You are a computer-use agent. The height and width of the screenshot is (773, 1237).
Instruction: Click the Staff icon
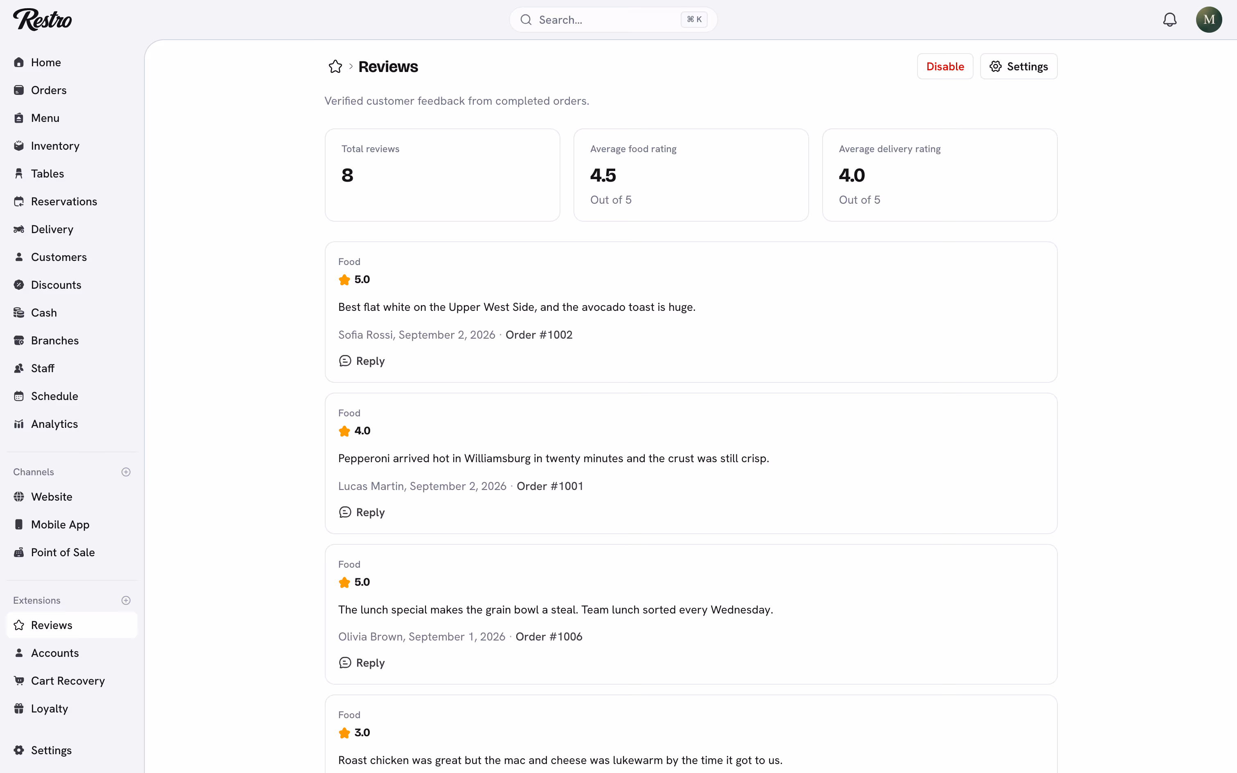pyautogui.click(x=19, y=368)
